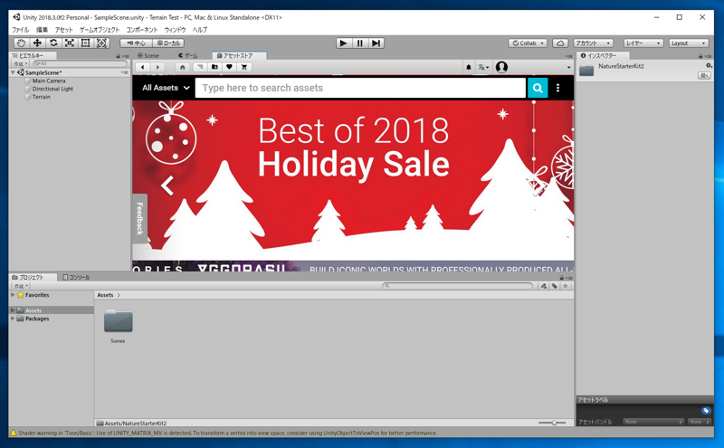Open the ヘルプ menu
Screen dimensions: 724x448
(x=199, y=30)
